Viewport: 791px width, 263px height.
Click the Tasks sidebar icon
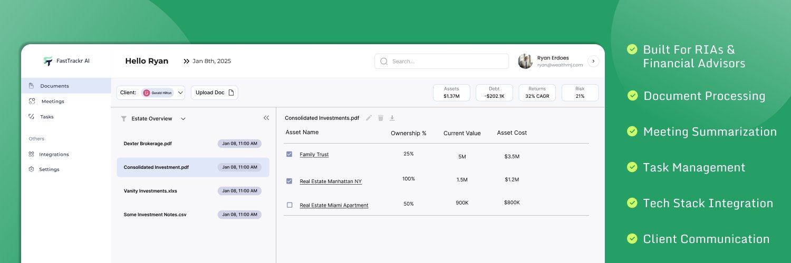click(31, 116)
